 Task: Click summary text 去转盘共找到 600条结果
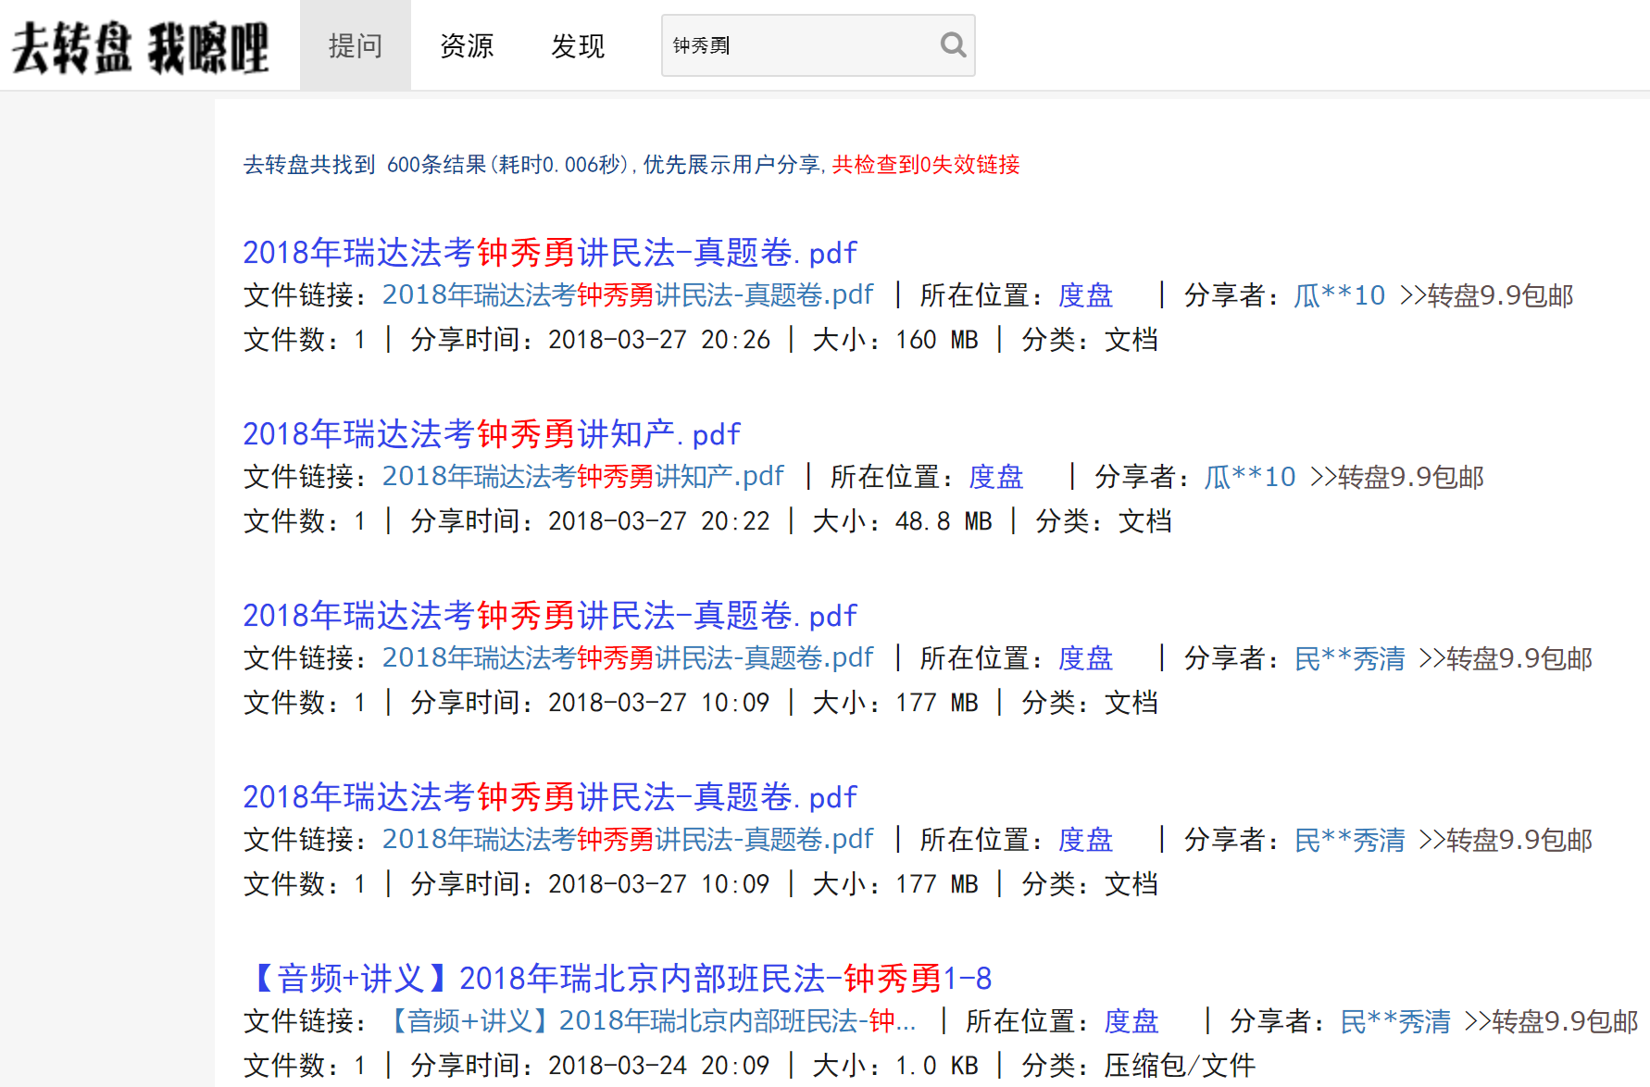365,164
